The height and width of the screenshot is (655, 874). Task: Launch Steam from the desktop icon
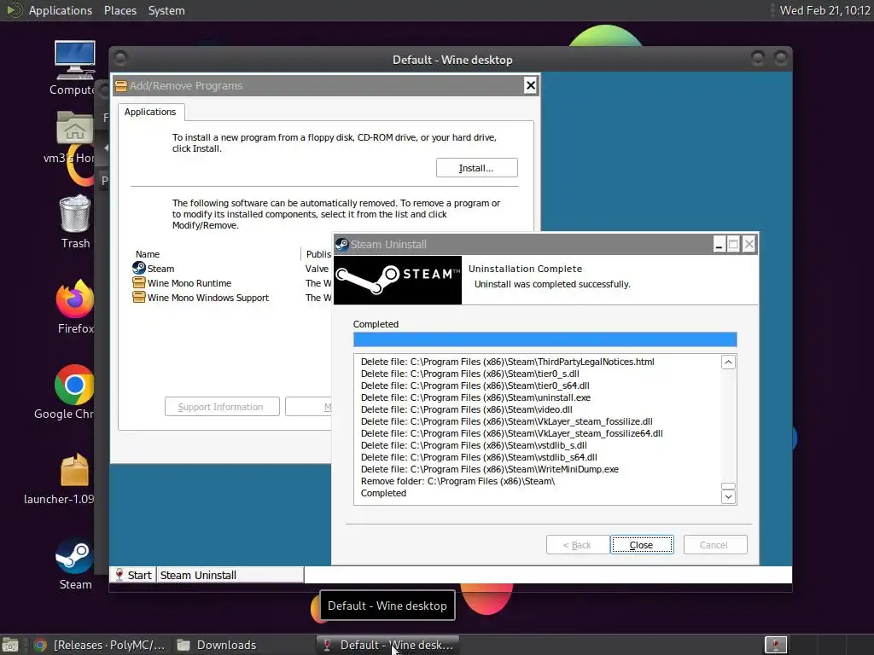coord(75,555)
